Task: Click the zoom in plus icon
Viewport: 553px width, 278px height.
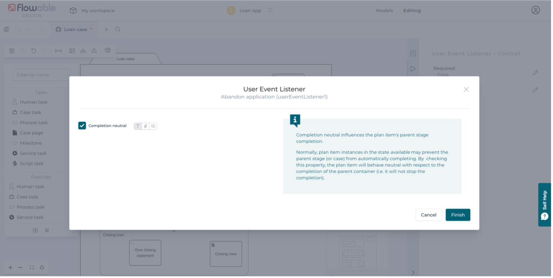Action: click(10, 268)
